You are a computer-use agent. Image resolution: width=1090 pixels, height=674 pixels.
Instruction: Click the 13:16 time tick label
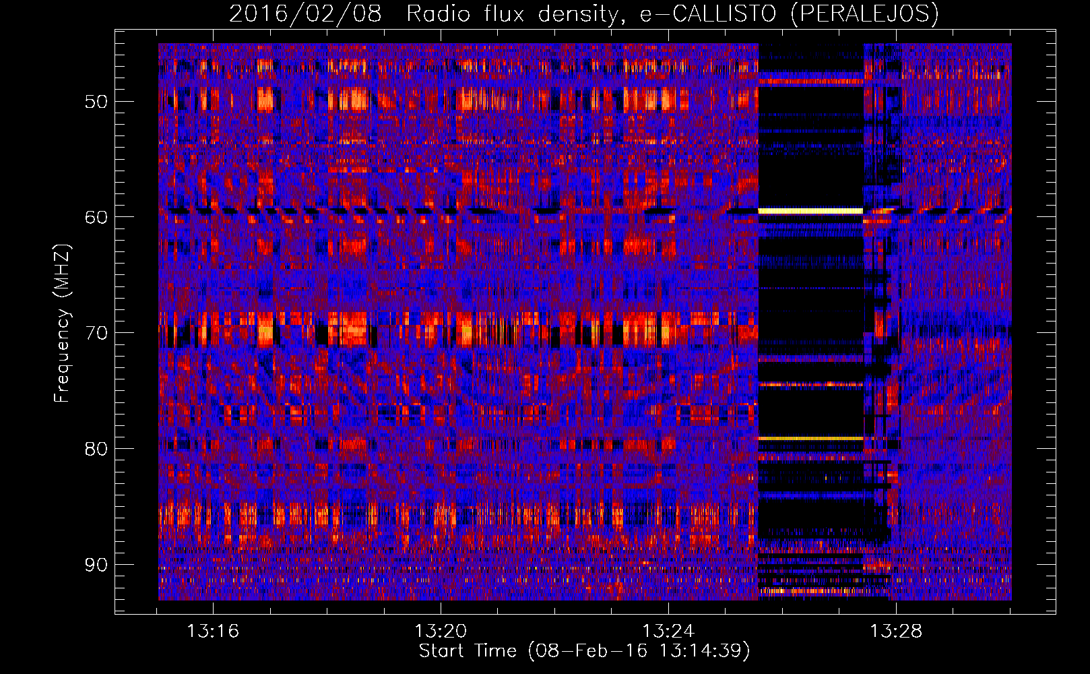click(x=213, y=632)
